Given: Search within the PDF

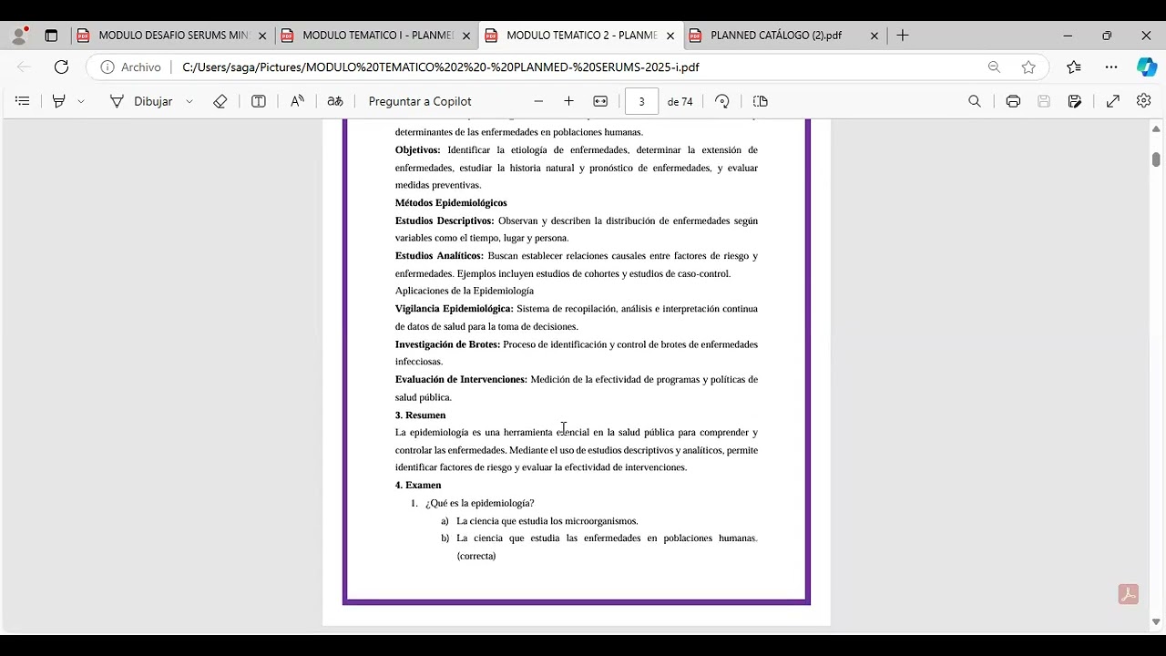Looking at the screenshot, I should coord(975,101).
